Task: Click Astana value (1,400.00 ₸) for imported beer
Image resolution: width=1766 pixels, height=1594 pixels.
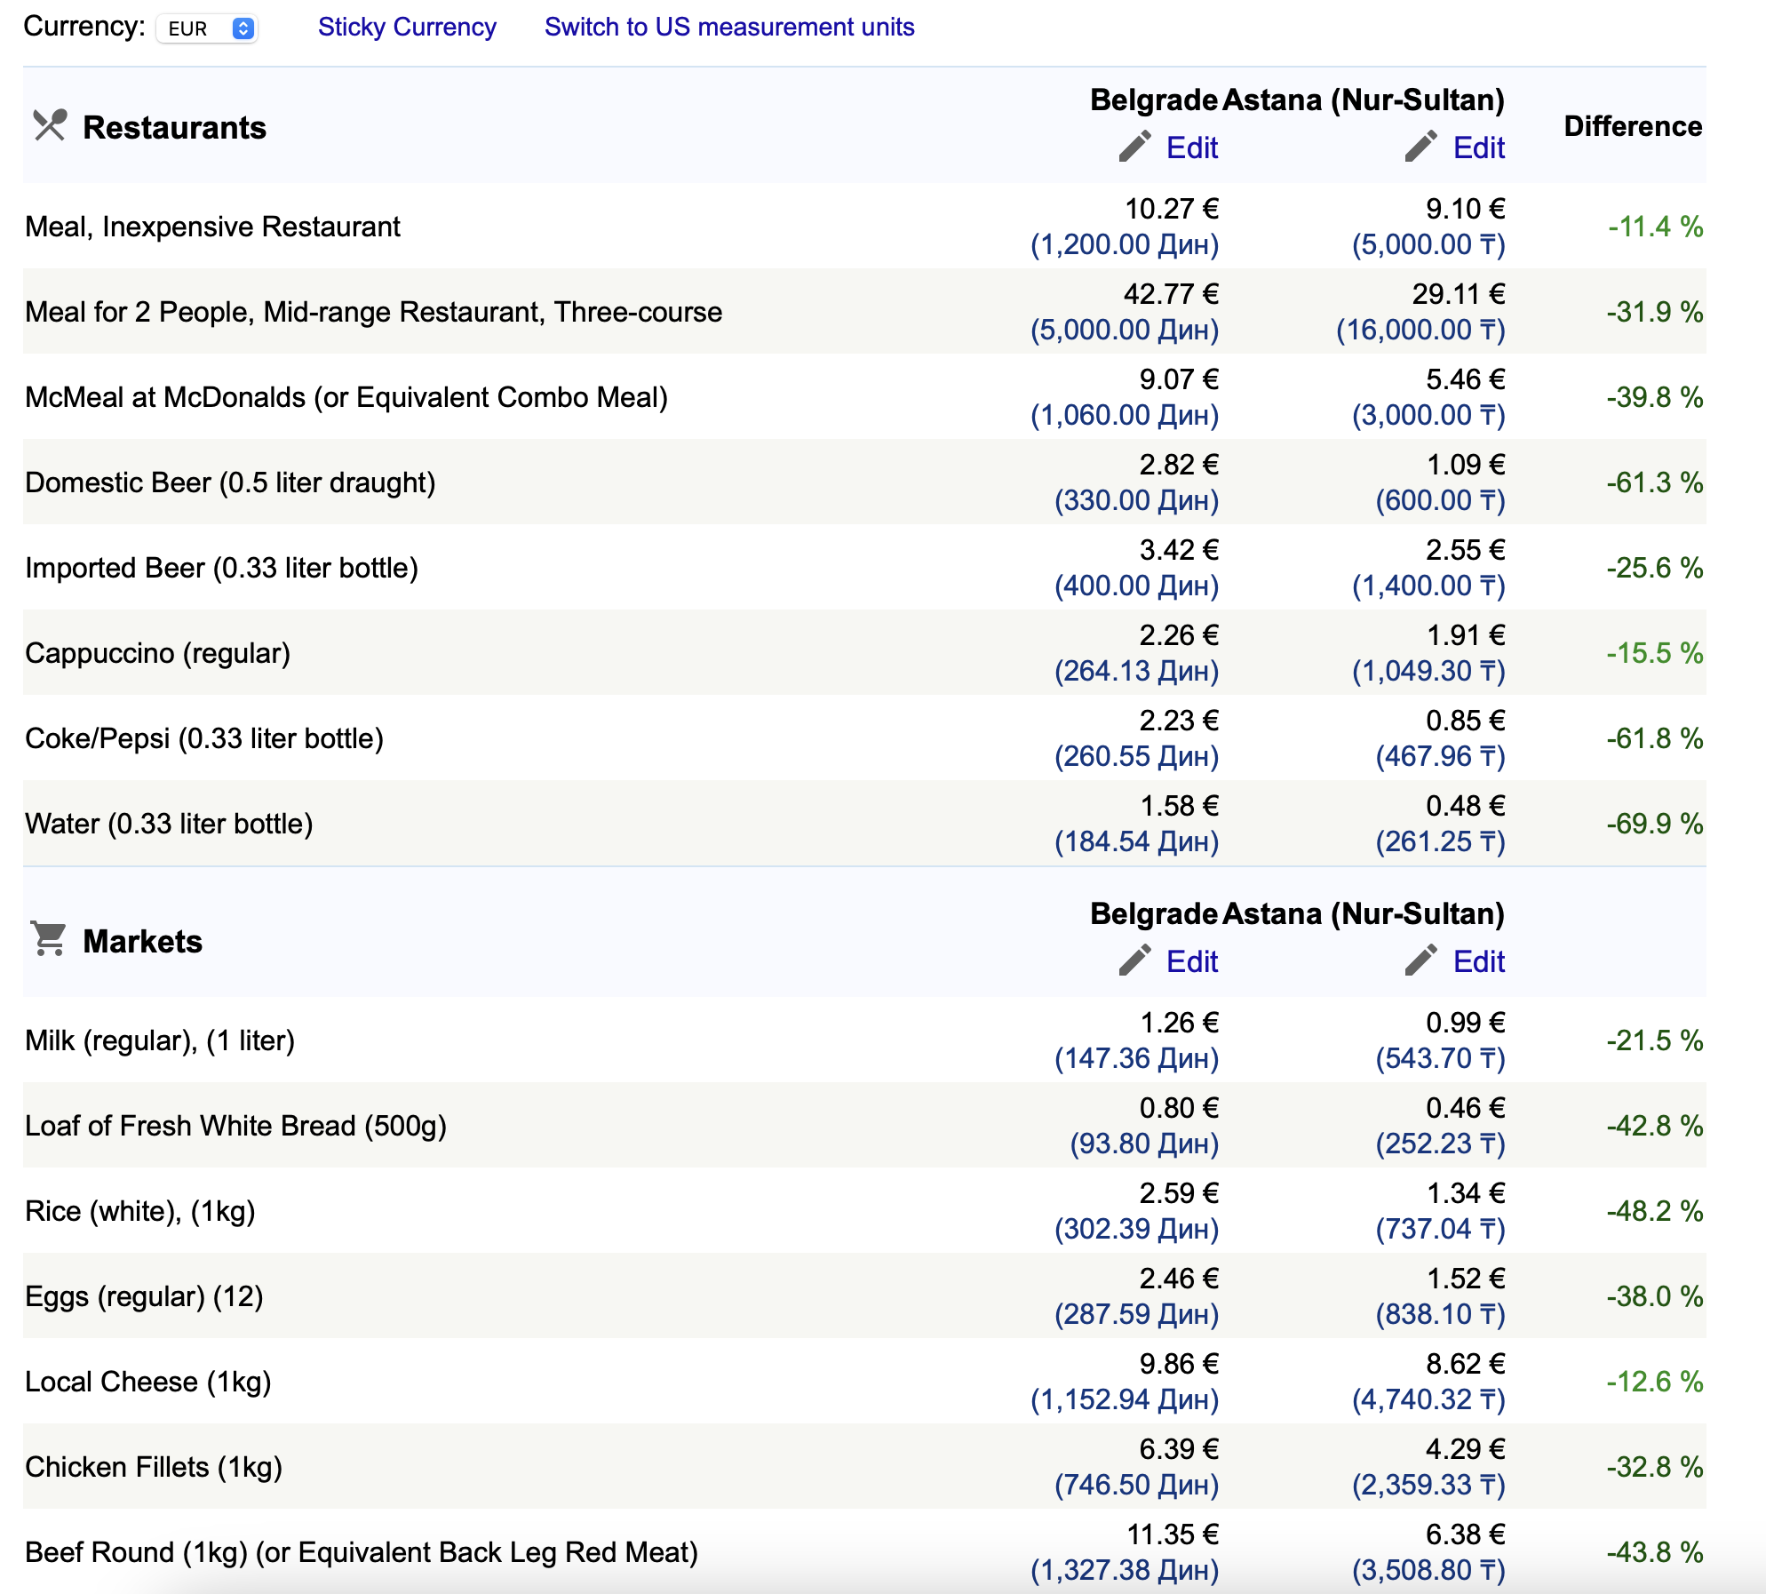Action: point(1428,586)
